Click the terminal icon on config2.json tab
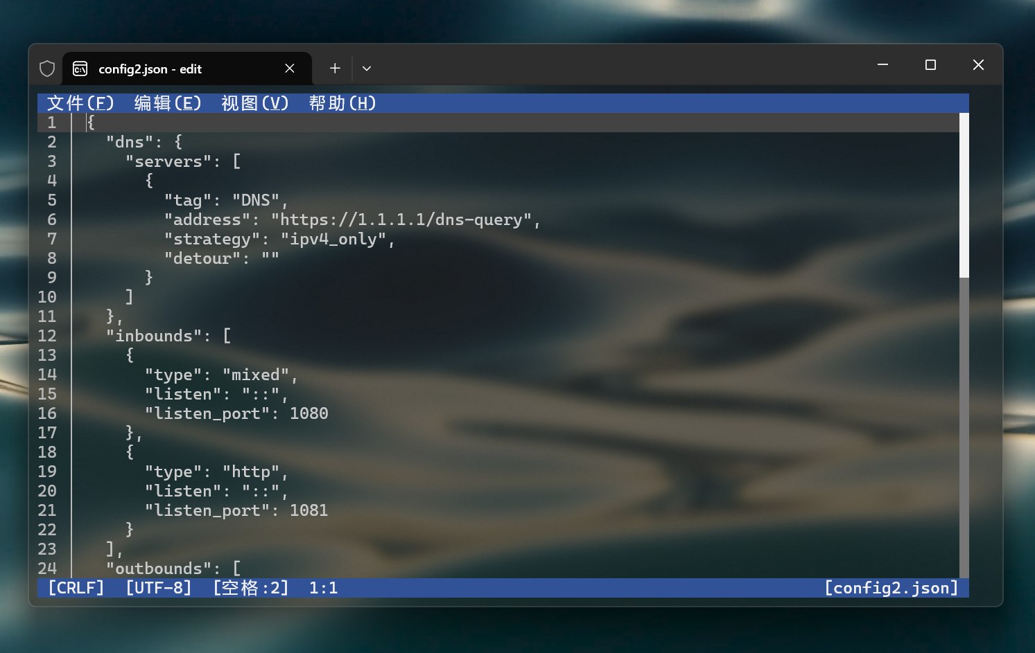Viewport: 1035px width, 653px height. (80, 69)
